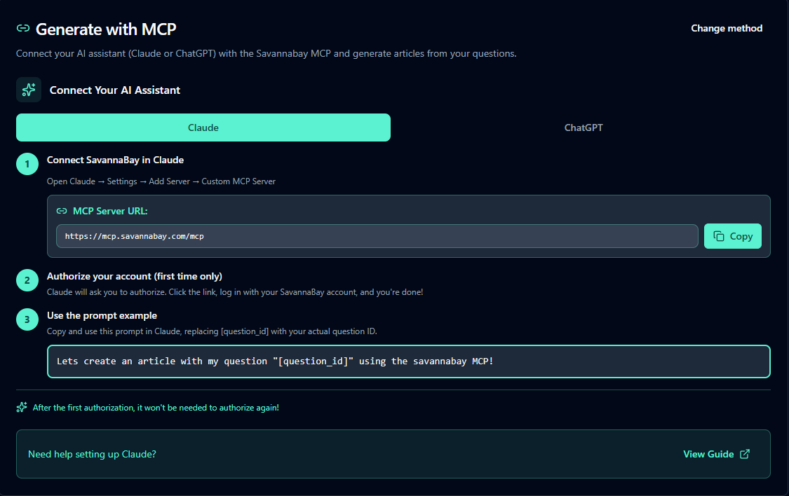The width and height of the screenshot is (789, 496).
Task: Switch to the Claude tab
Action: 203,128
